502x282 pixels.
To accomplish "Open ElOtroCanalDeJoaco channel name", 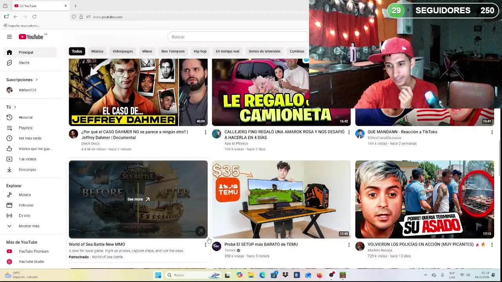I will coord(384,138).
